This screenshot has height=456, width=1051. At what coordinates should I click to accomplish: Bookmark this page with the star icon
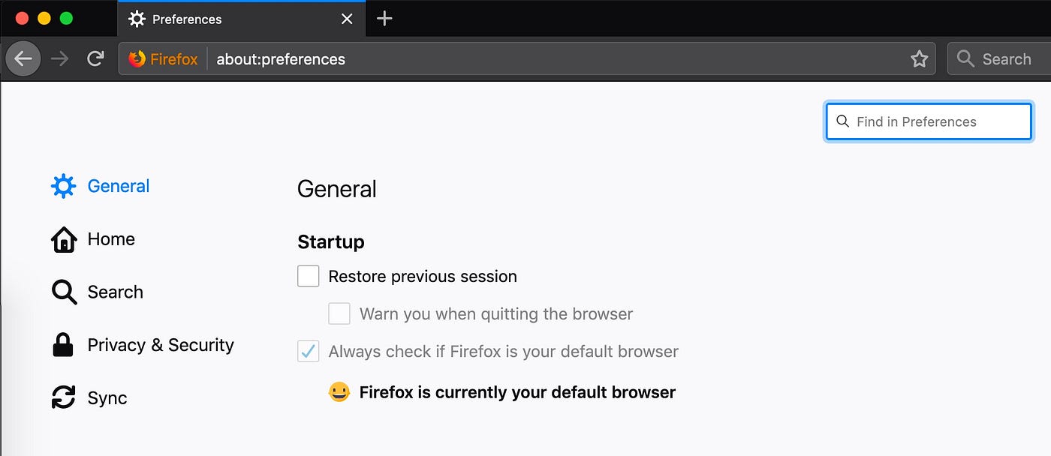coord(919,59)
